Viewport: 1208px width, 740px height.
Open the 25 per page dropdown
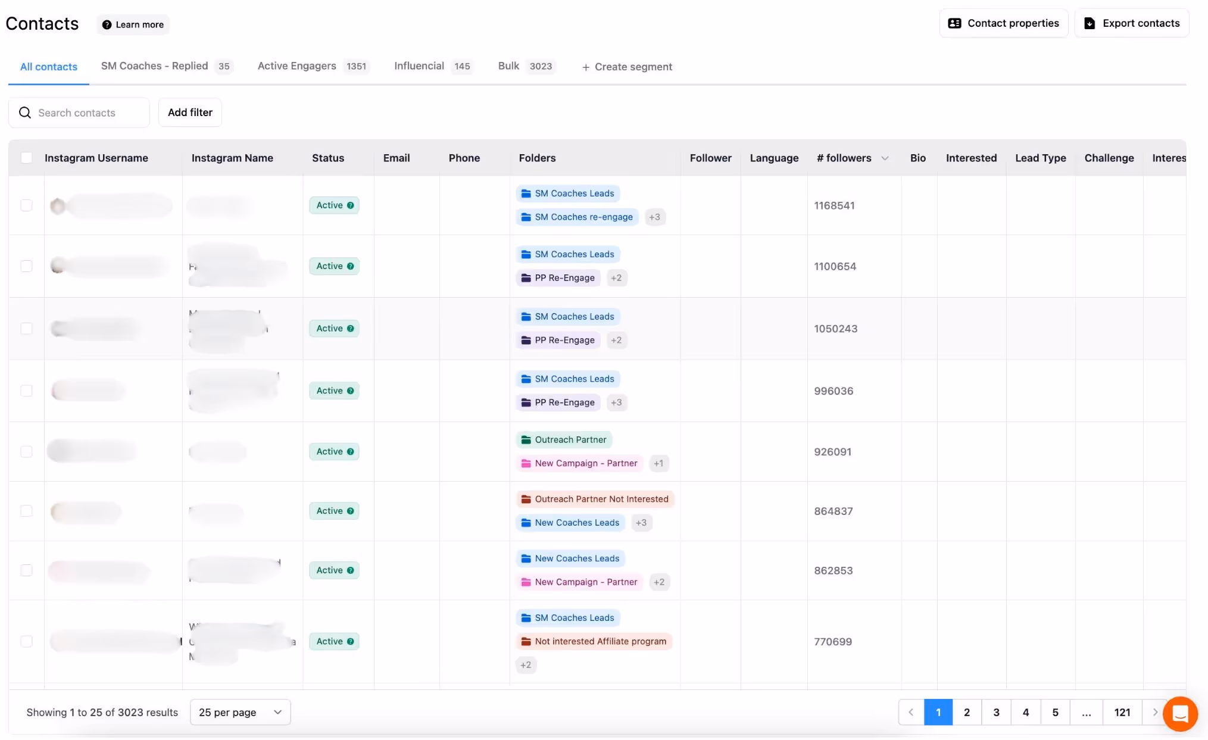pyautogui.click(x=240, y=712)
